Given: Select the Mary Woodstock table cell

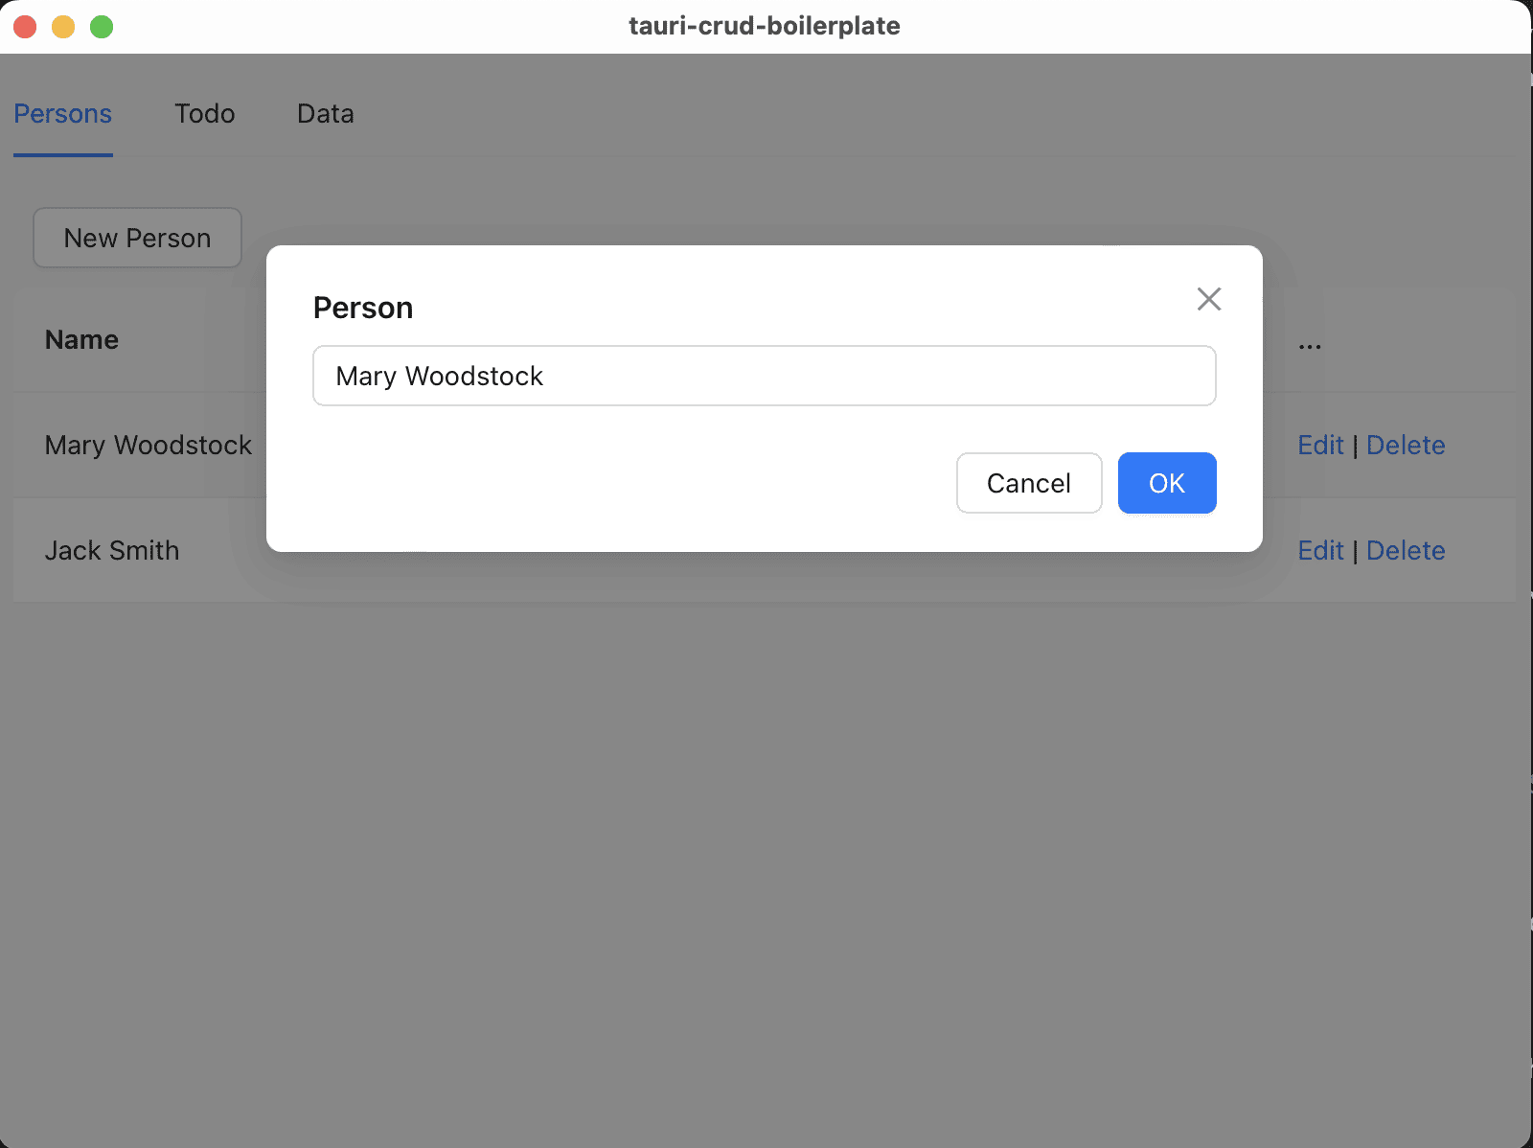Looking at the screenshot, I should tap(148, 446).
